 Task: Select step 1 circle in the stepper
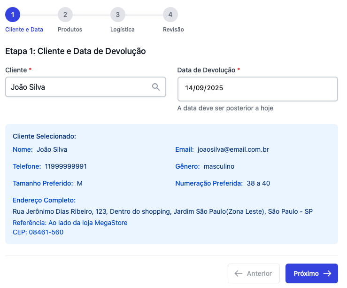pyautogui.click(x=13, y=15)
